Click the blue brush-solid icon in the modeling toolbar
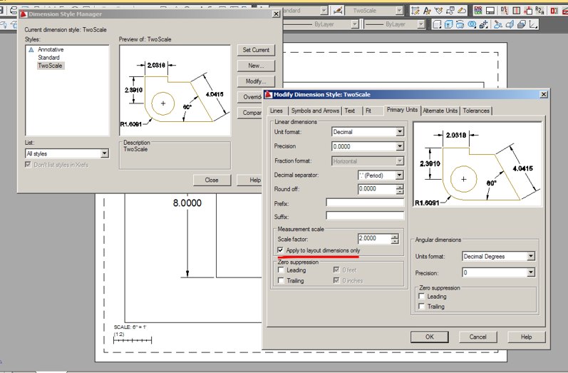Viewport: 568px width, 373px height. (498, 25)
